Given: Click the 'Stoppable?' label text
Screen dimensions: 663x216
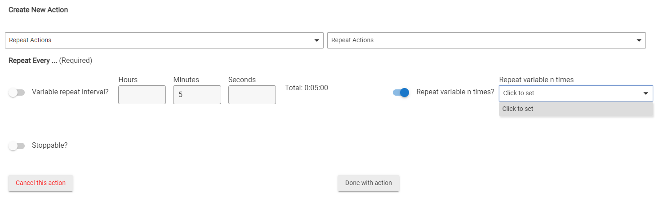Looking at the screenshot, I should pos(49,145).
